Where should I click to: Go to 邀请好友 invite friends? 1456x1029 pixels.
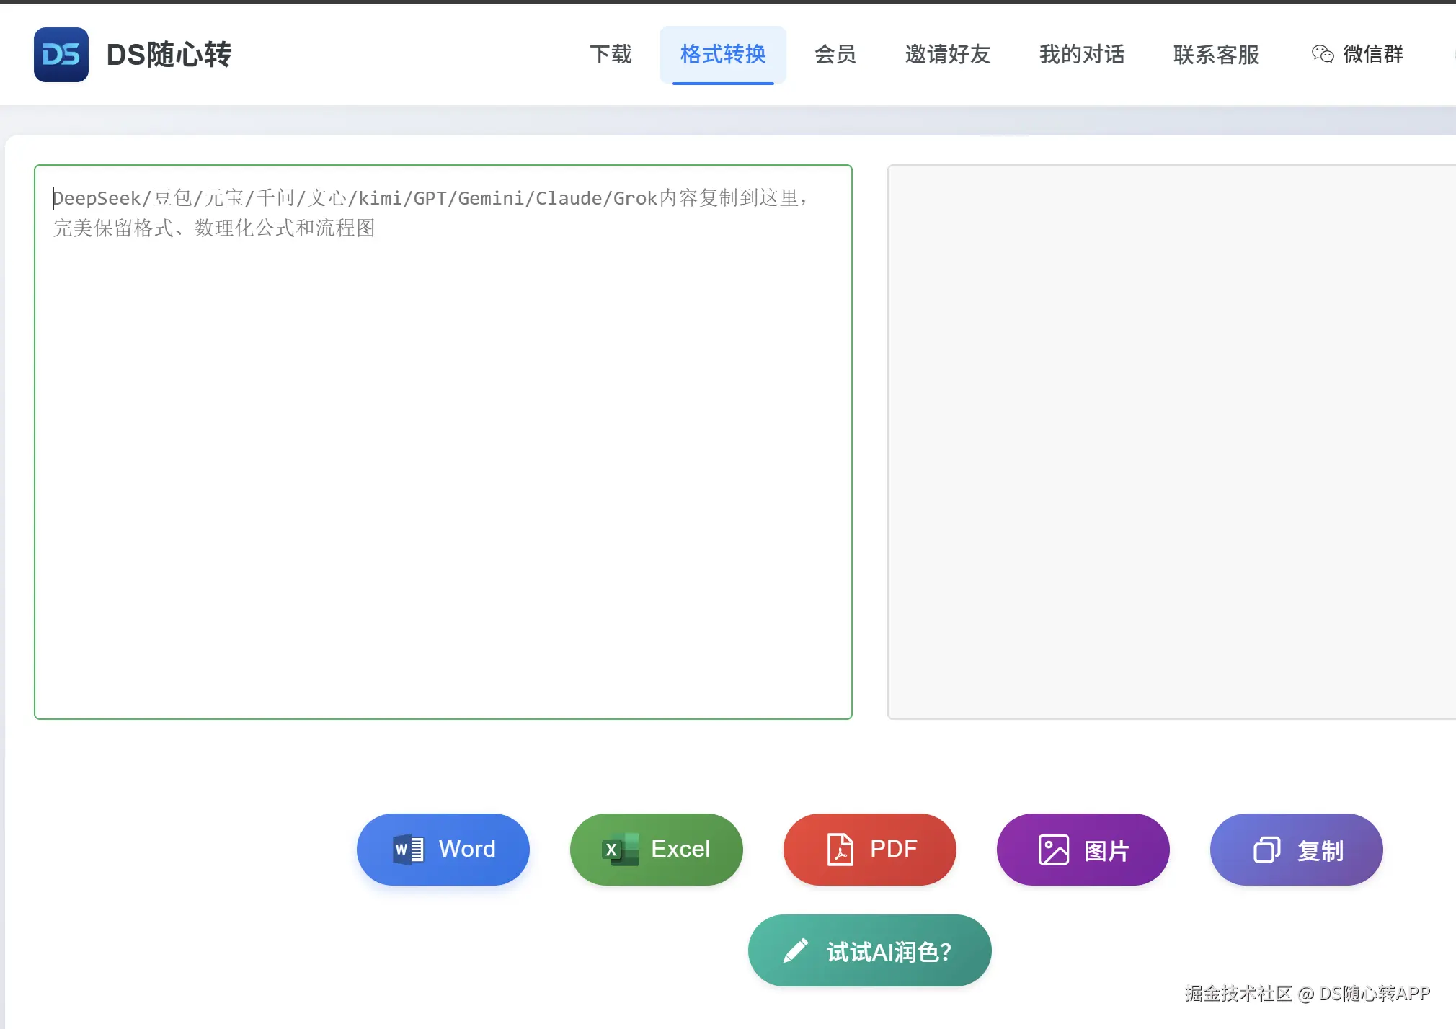point(948,54)
